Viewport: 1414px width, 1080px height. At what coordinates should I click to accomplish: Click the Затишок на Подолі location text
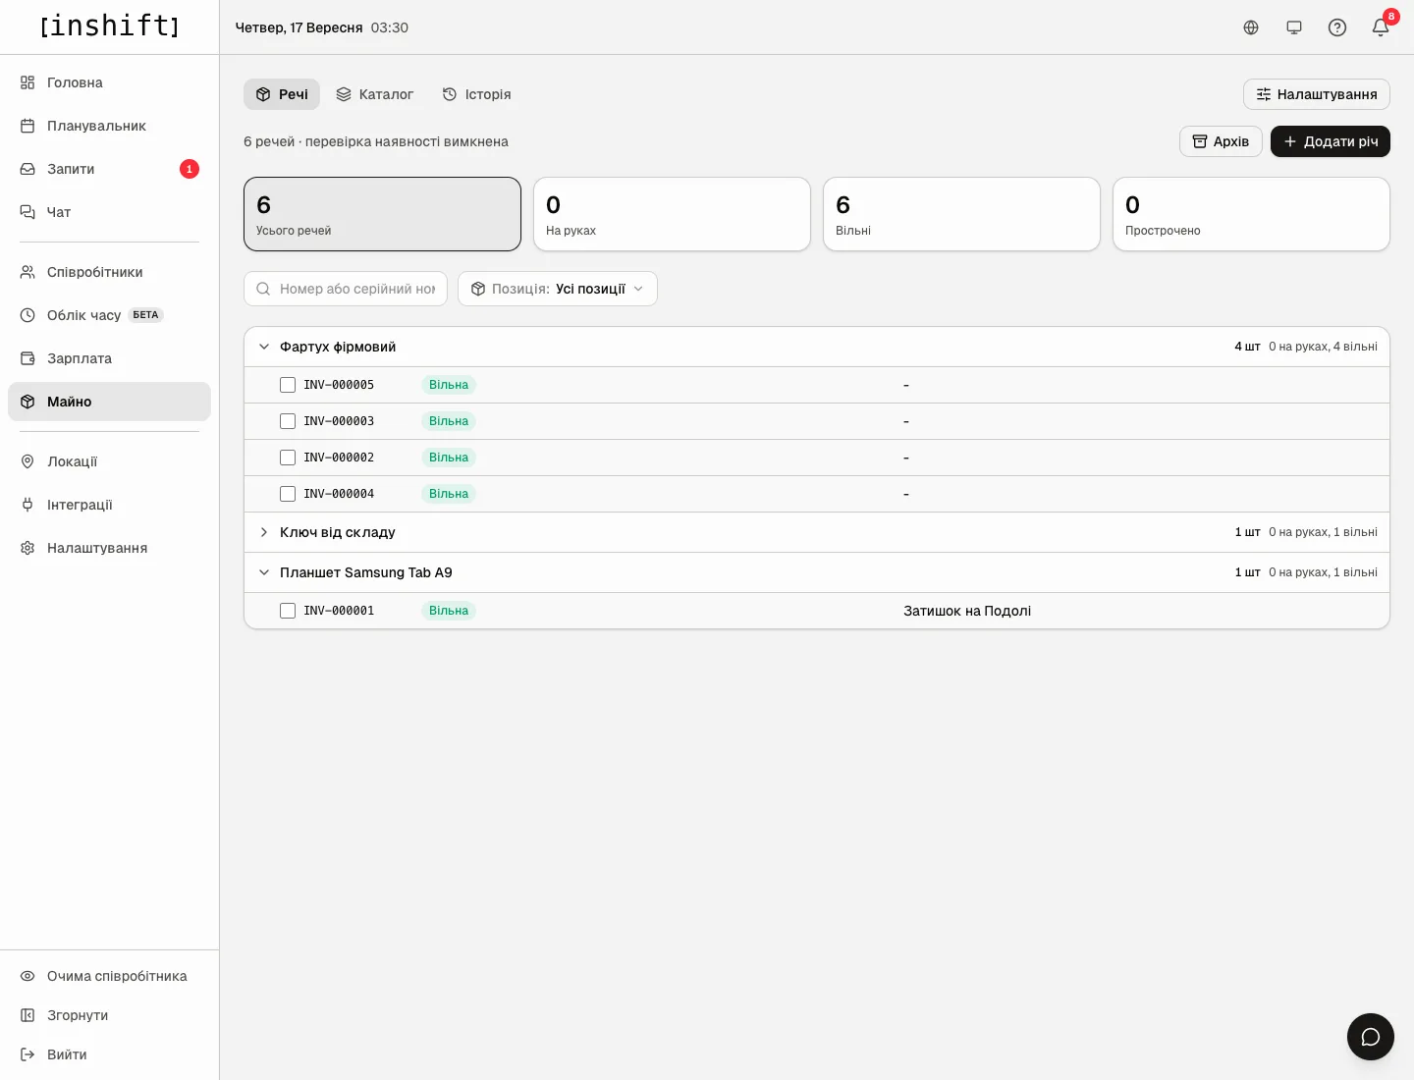click(967, 611)
